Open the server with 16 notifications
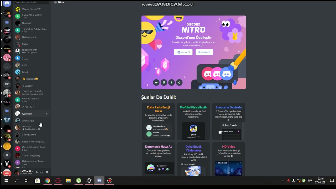Image resolution: width=336 pixels, height=189 pixels. click(7, 129)
